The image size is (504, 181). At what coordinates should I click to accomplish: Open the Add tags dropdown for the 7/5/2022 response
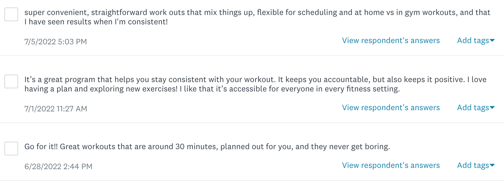[x=473, y=41]
